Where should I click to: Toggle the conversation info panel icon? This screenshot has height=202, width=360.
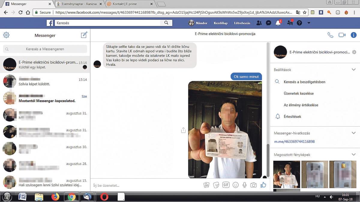pos(354,35)
